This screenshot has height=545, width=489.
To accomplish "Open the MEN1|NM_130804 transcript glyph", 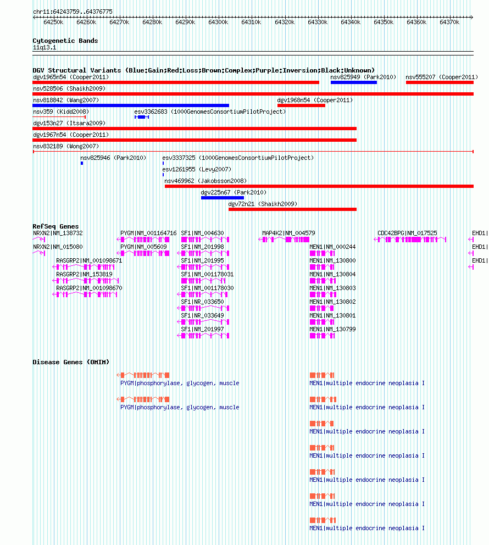I will coord(323,281).
